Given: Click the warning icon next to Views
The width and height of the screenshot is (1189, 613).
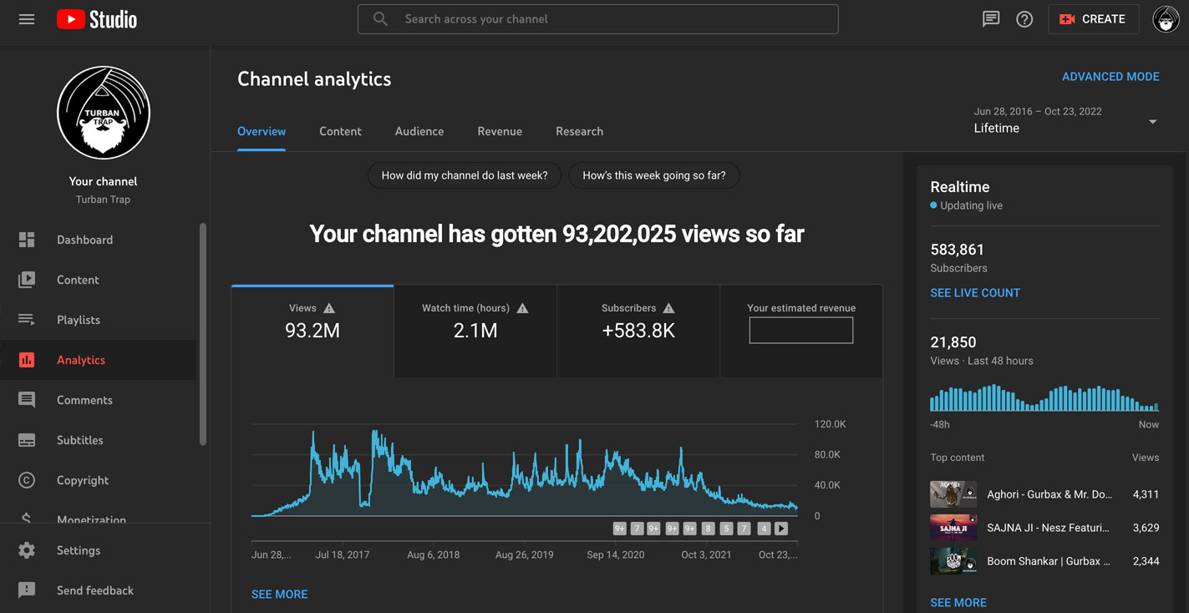Looking at the screenshot, I should coord(329,308).
